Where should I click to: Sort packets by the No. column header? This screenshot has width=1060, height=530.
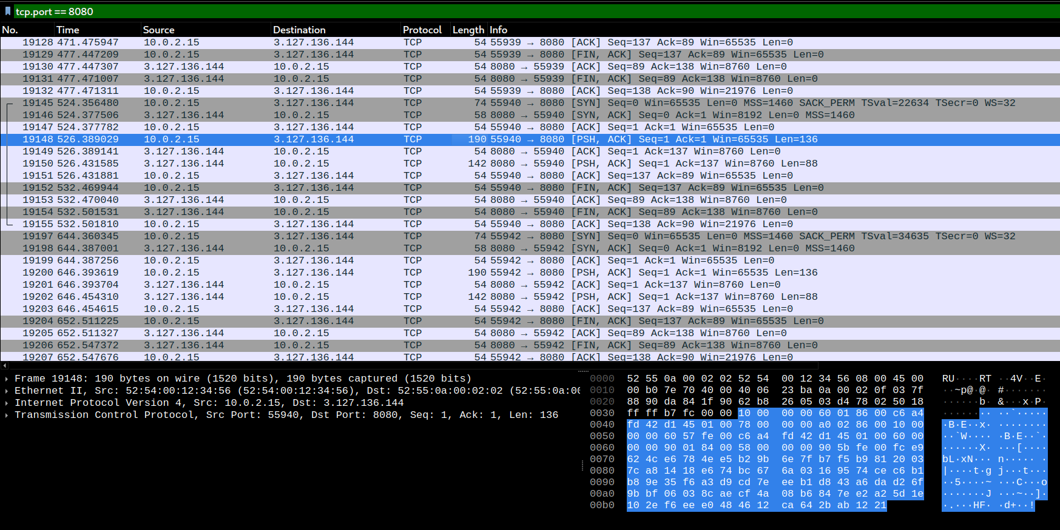tap(27, 30)
